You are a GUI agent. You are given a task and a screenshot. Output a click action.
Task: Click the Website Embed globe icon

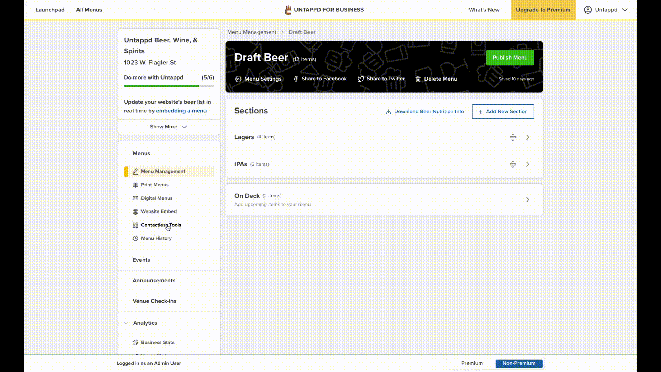(x=135, y=211)
